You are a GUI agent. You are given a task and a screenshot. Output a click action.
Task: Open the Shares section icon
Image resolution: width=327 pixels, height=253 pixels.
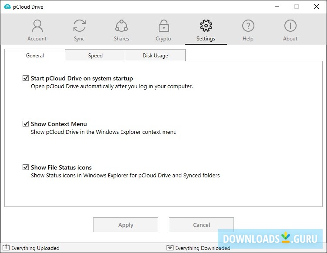(x=122, y=26)
